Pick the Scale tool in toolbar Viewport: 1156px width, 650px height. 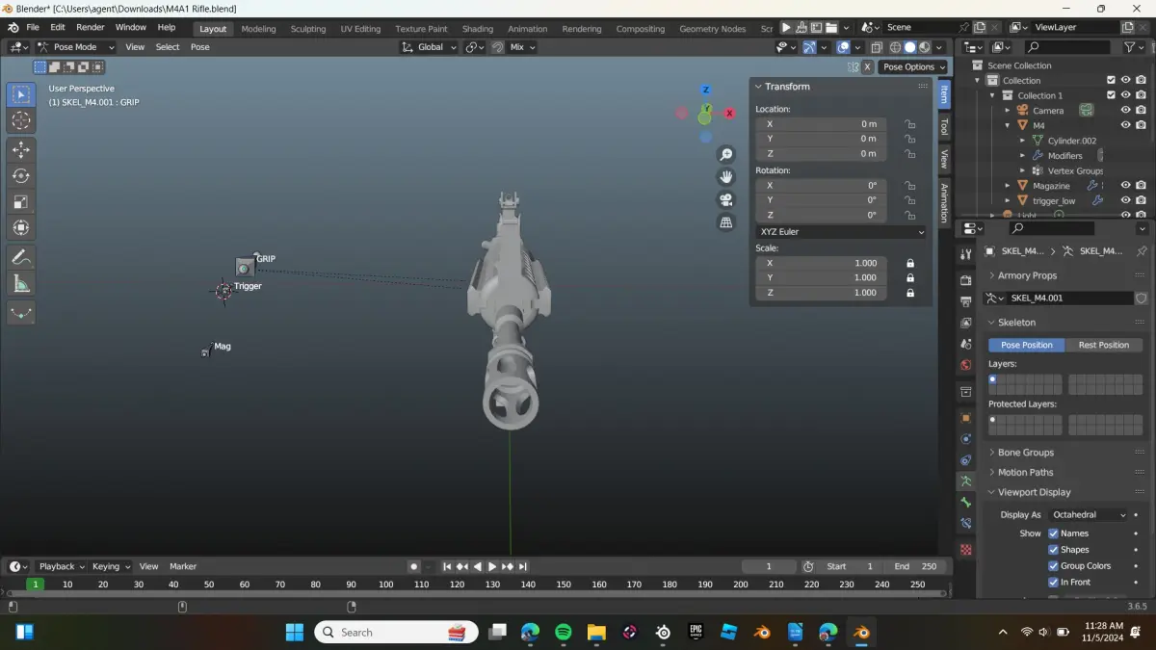[x=21, y=201]
